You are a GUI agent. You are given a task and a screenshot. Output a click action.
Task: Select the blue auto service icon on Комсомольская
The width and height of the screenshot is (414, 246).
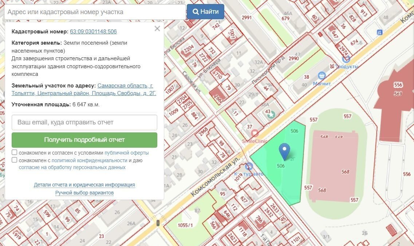249,167
